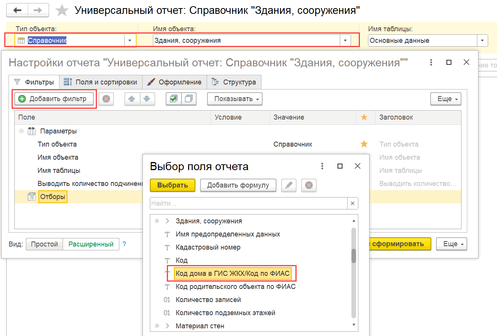The width and height of the screenshot is (497, 336).
Task: Select the field 'Имя предопределенных данных'
Action: [228, 234]
